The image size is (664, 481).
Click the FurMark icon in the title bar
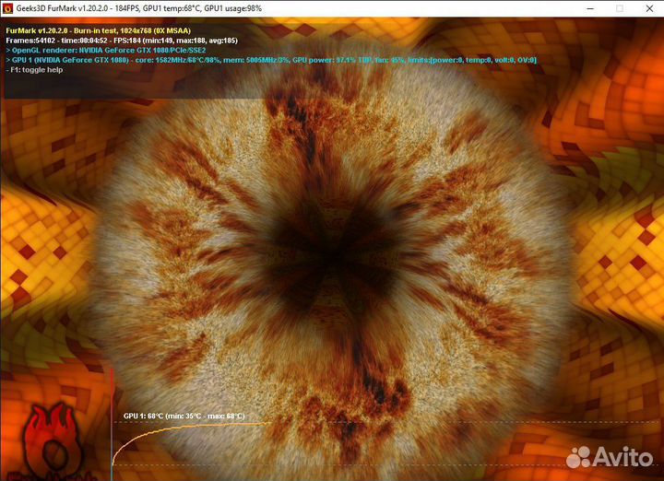pyautogui.click(x=7, y=8)
